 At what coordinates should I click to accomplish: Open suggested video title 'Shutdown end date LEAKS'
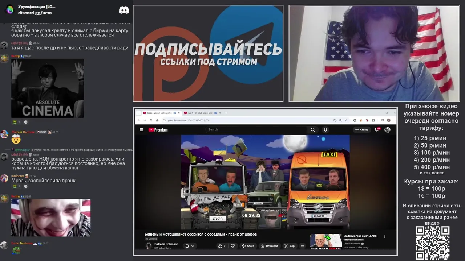[360, 237]
